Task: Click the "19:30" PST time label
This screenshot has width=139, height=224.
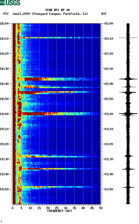Action: point(4,159)
